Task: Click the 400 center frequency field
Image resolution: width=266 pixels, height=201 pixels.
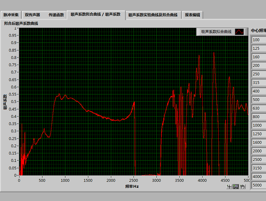Action: [x=259, y=91]
